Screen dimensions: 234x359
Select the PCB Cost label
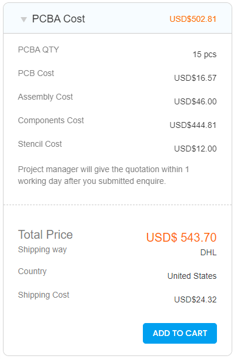(36, 73)
